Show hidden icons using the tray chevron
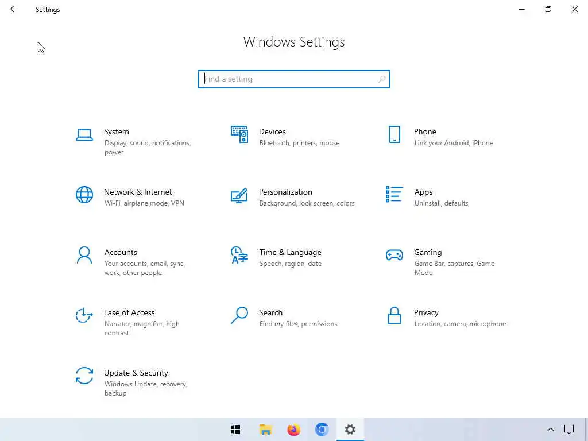588x441 pixels. pyautogui.click(x=551, y=430)
